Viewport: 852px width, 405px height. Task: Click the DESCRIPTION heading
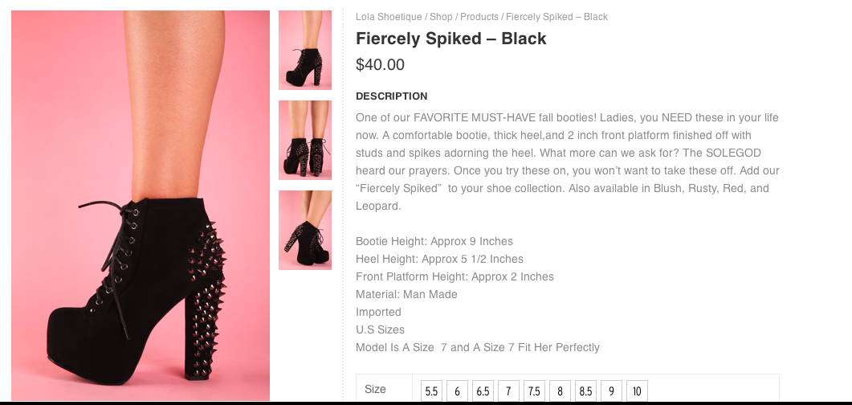[x=391, y=96]
